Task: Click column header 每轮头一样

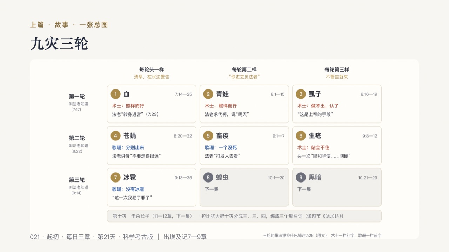Action: 152,69
